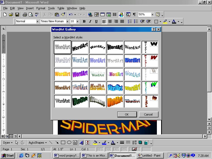Click the Bullets list icon
This screenshot has width=212, height=159.
pos(136,21)
